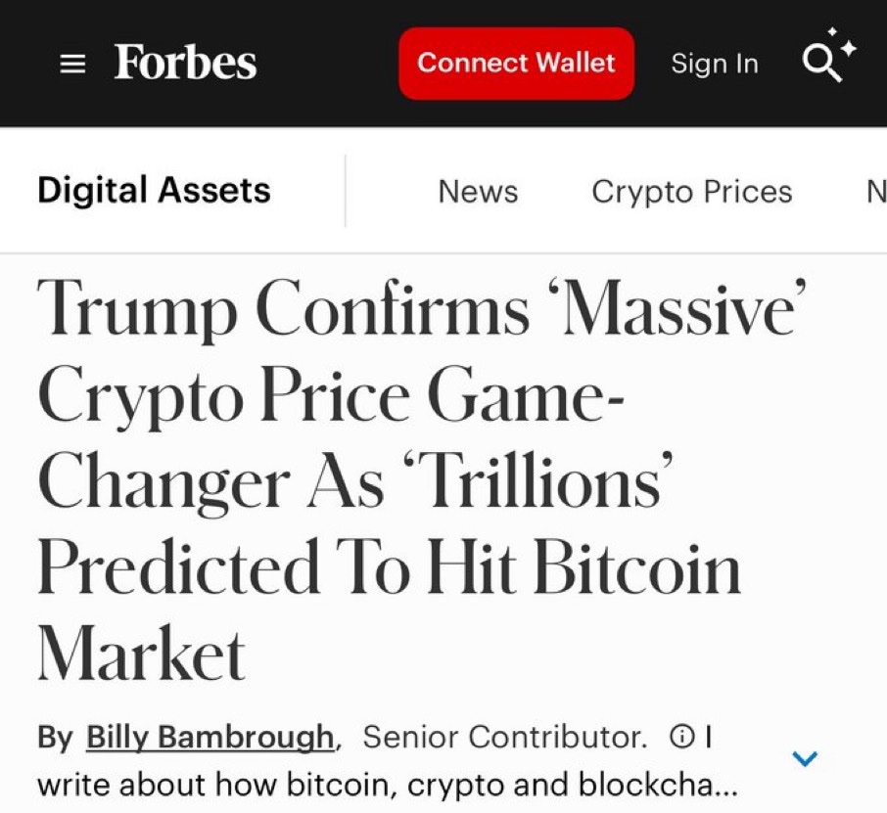The width and height of the screenshot is (887, 813).
Task: Open the Digital Assets section
Action: pyautogui.click(x=154, y=190)
